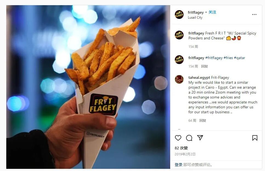Open the #qatar hashtag
Viewport: 265px width, 171px height.
pos(240,58)
